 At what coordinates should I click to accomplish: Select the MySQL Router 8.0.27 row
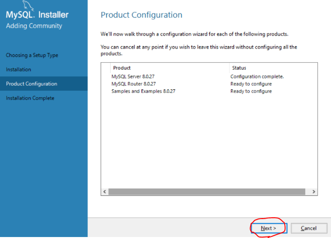pyautogui.click(x=209, y=84)
